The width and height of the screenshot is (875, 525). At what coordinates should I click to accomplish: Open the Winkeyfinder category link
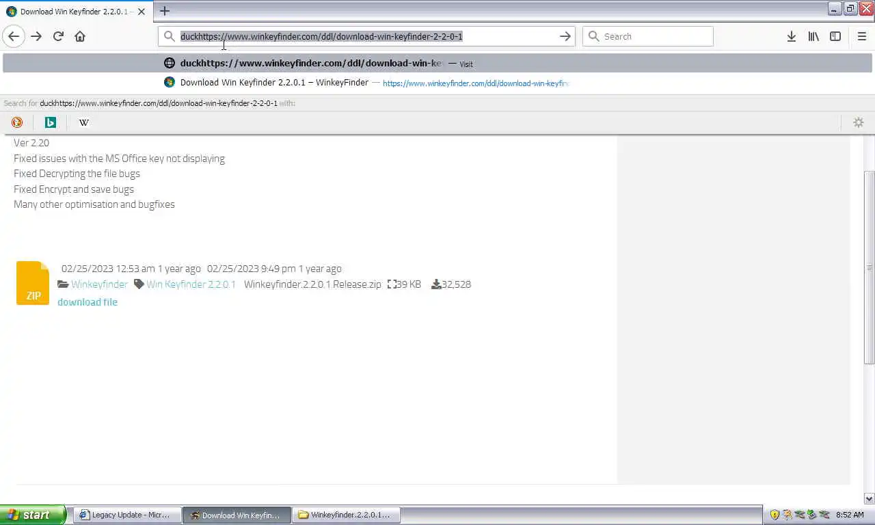click(99, 284)
